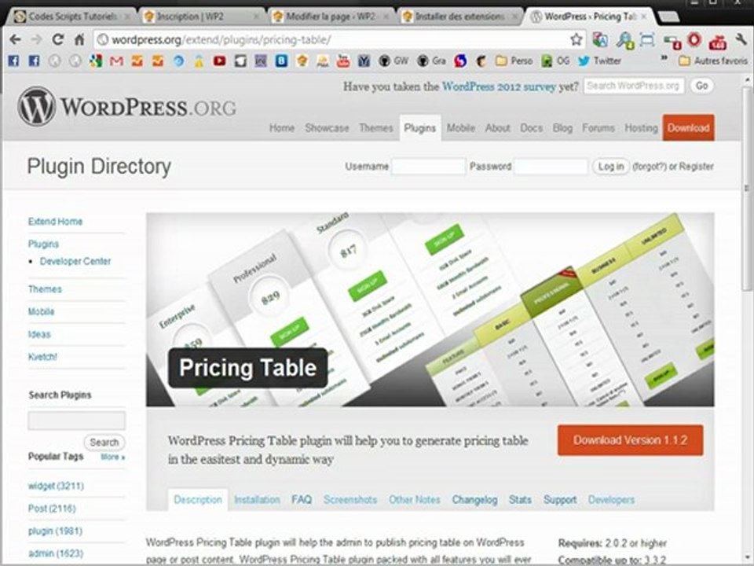
Task: Open Home in WordPress top navigation
Action: pyautogui.click(x=282, y=128)
